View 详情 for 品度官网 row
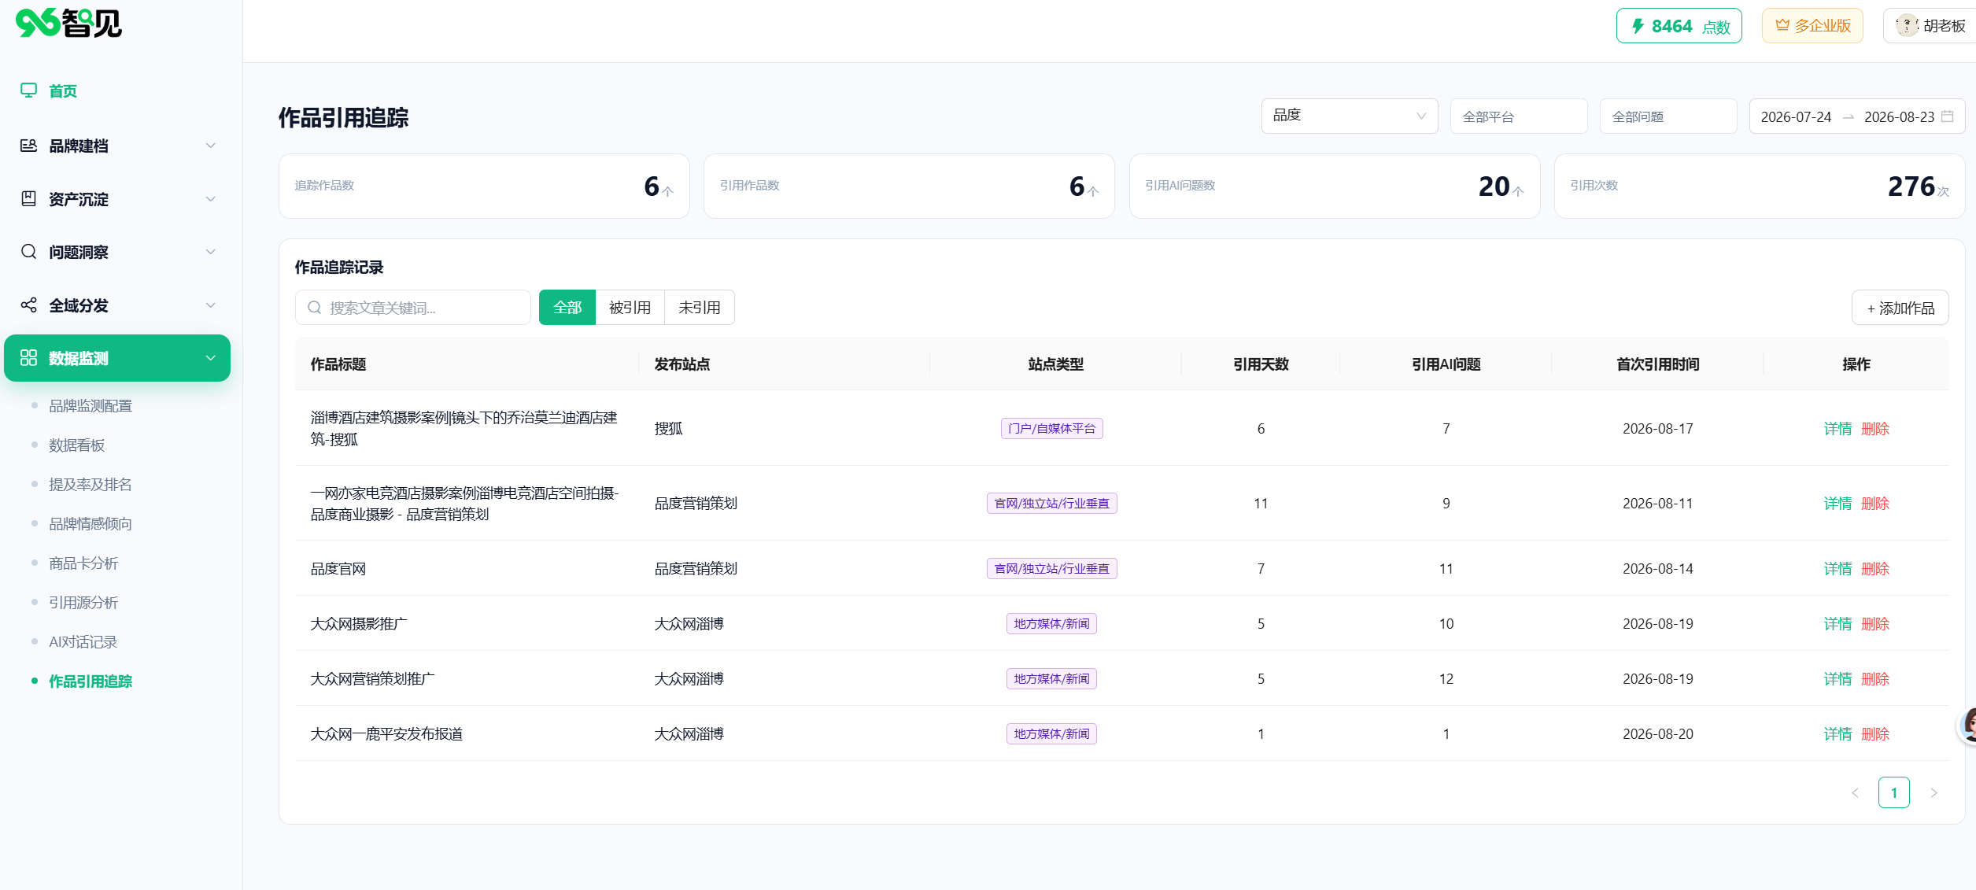Image resolution: width=1976 pixels, height=890 pixels. pyautogui.click(x=1837, y=569)
